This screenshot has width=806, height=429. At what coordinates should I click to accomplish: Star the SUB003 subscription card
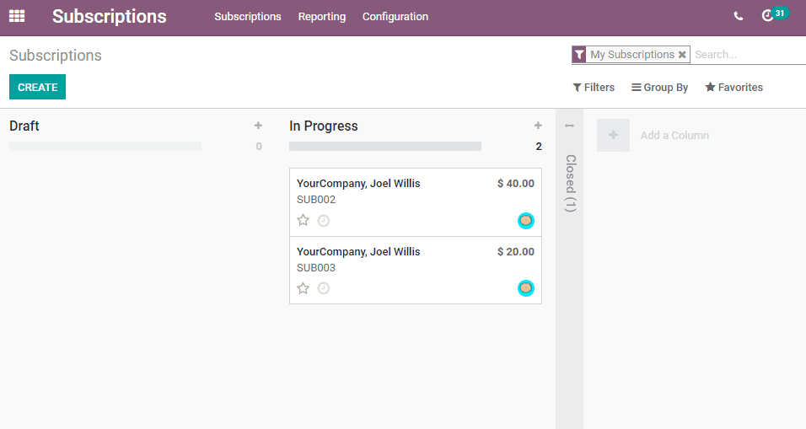[304, 288]
